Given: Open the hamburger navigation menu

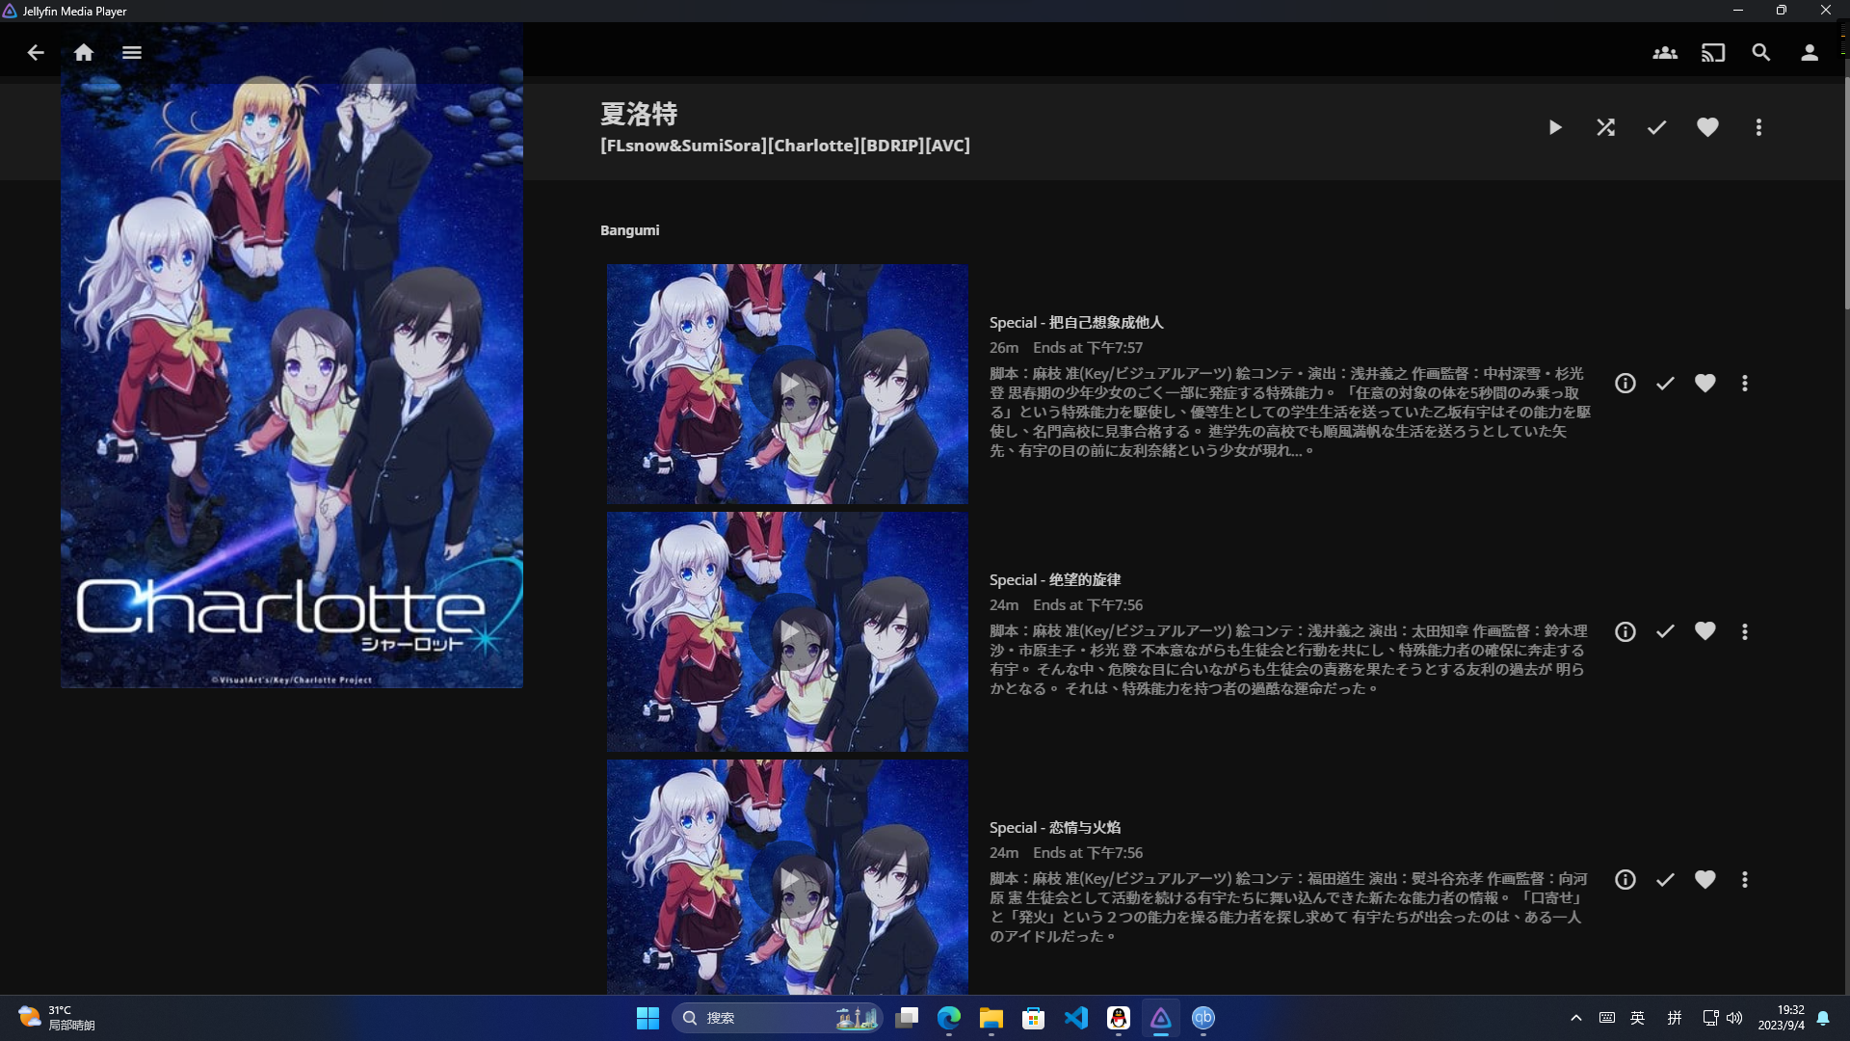Looking at the screenshot, I should pos(132,53).
